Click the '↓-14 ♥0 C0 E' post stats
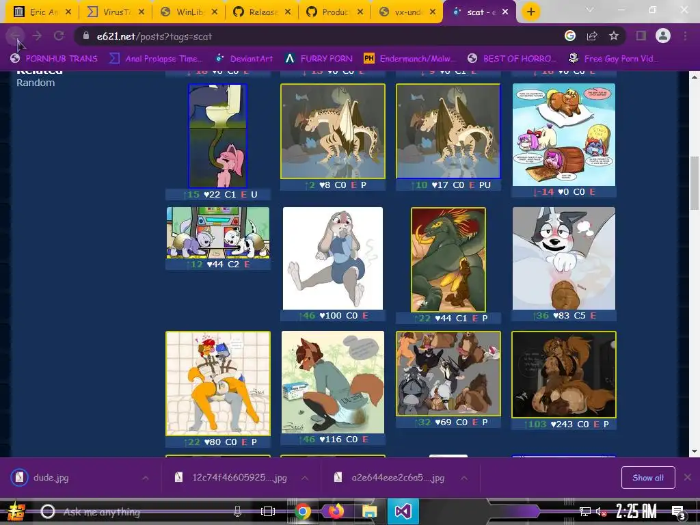Image resolution: width=700 pixels, height=525 pixels. pyautogui.click(x=564, y=192)
